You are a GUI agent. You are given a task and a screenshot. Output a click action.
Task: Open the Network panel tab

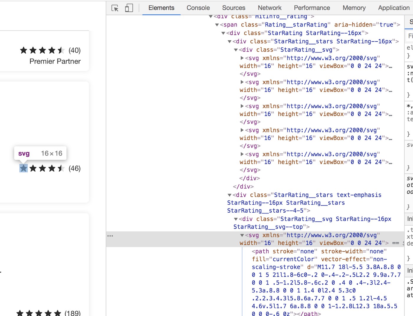(269, 8)
